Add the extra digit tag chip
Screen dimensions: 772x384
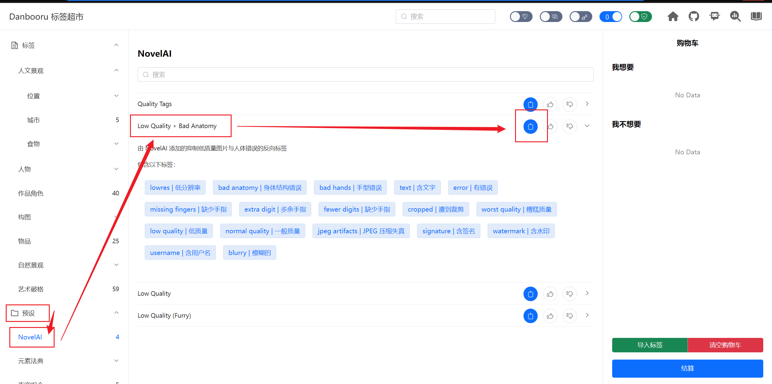click(x=275, y=209)
